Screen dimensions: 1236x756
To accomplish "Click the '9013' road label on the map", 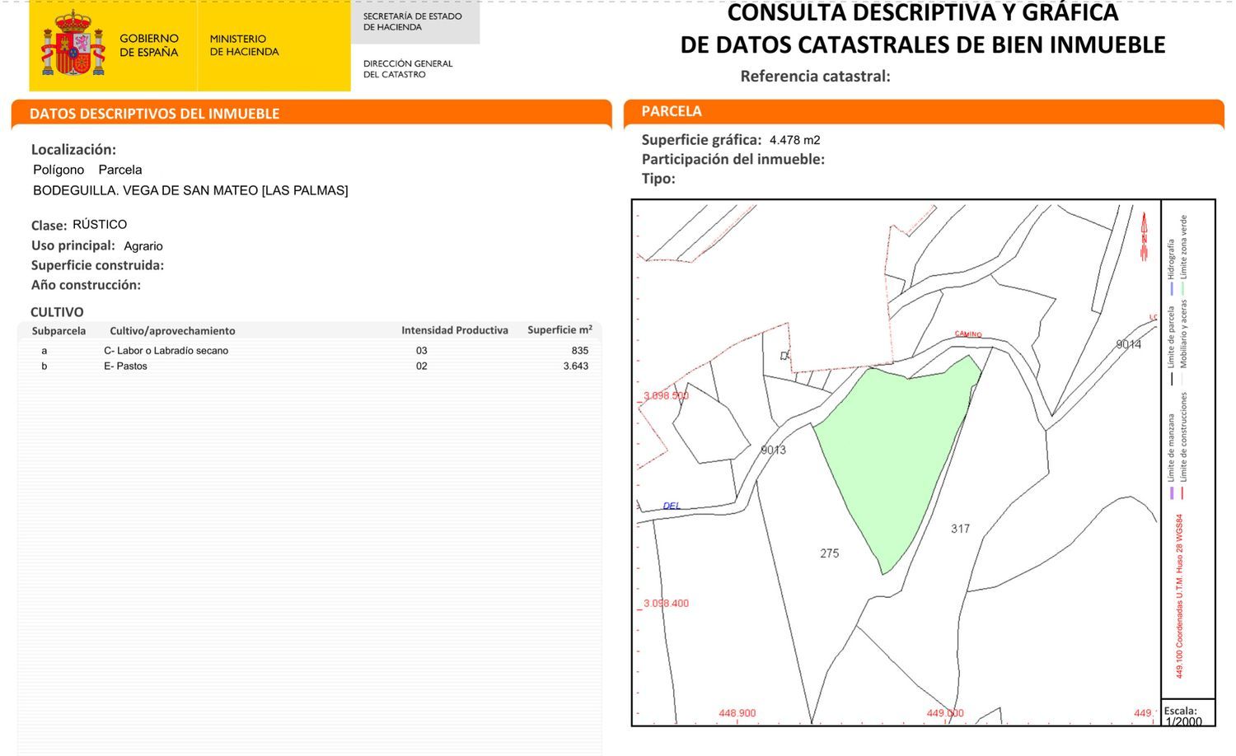I will coord(773,450).
